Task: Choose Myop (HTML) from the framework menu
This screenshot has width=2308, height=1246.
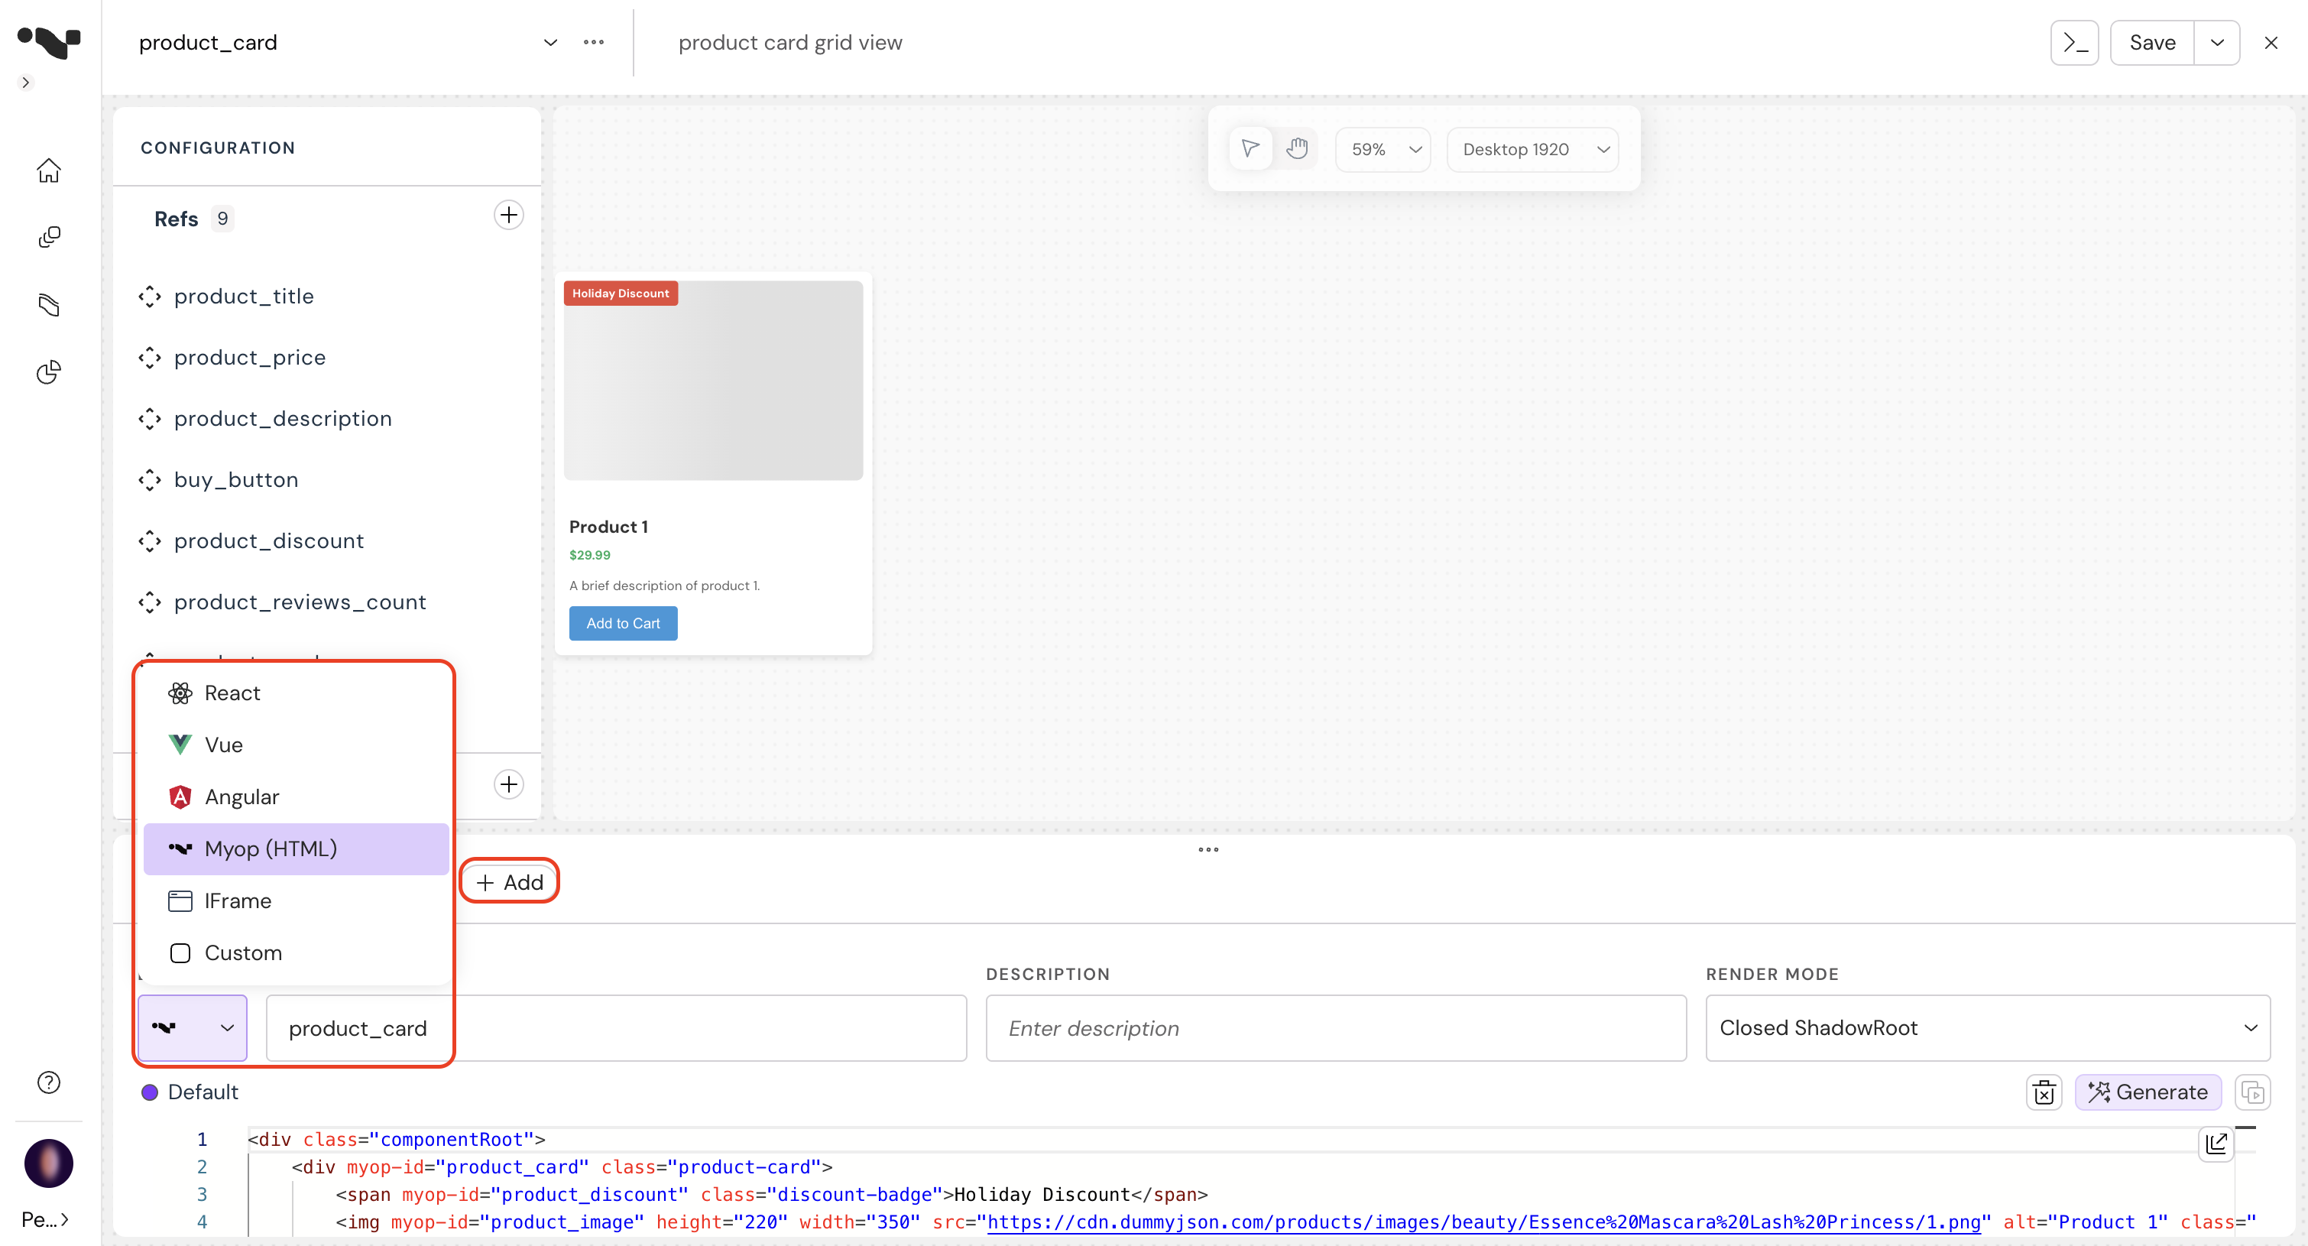Action: coord(296,849)
